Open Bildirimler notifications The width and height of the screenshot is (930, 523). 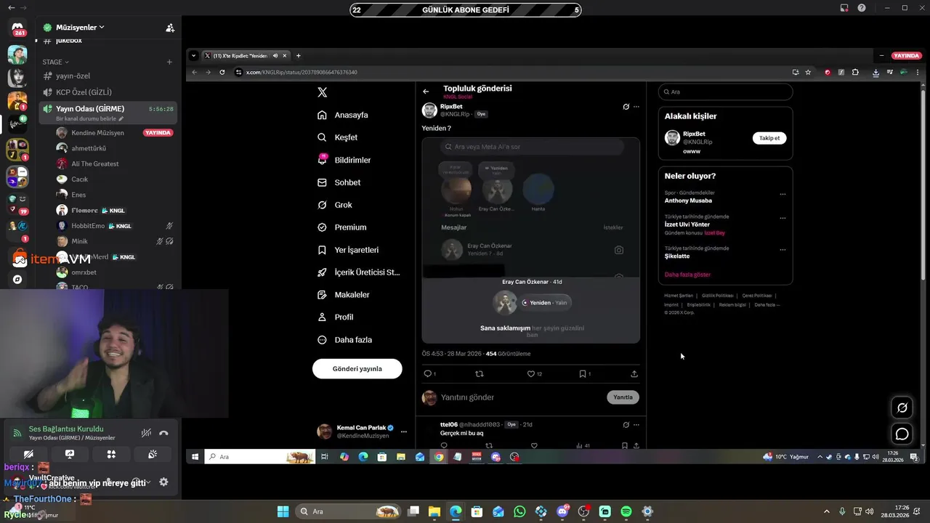(x=344, y=160)
